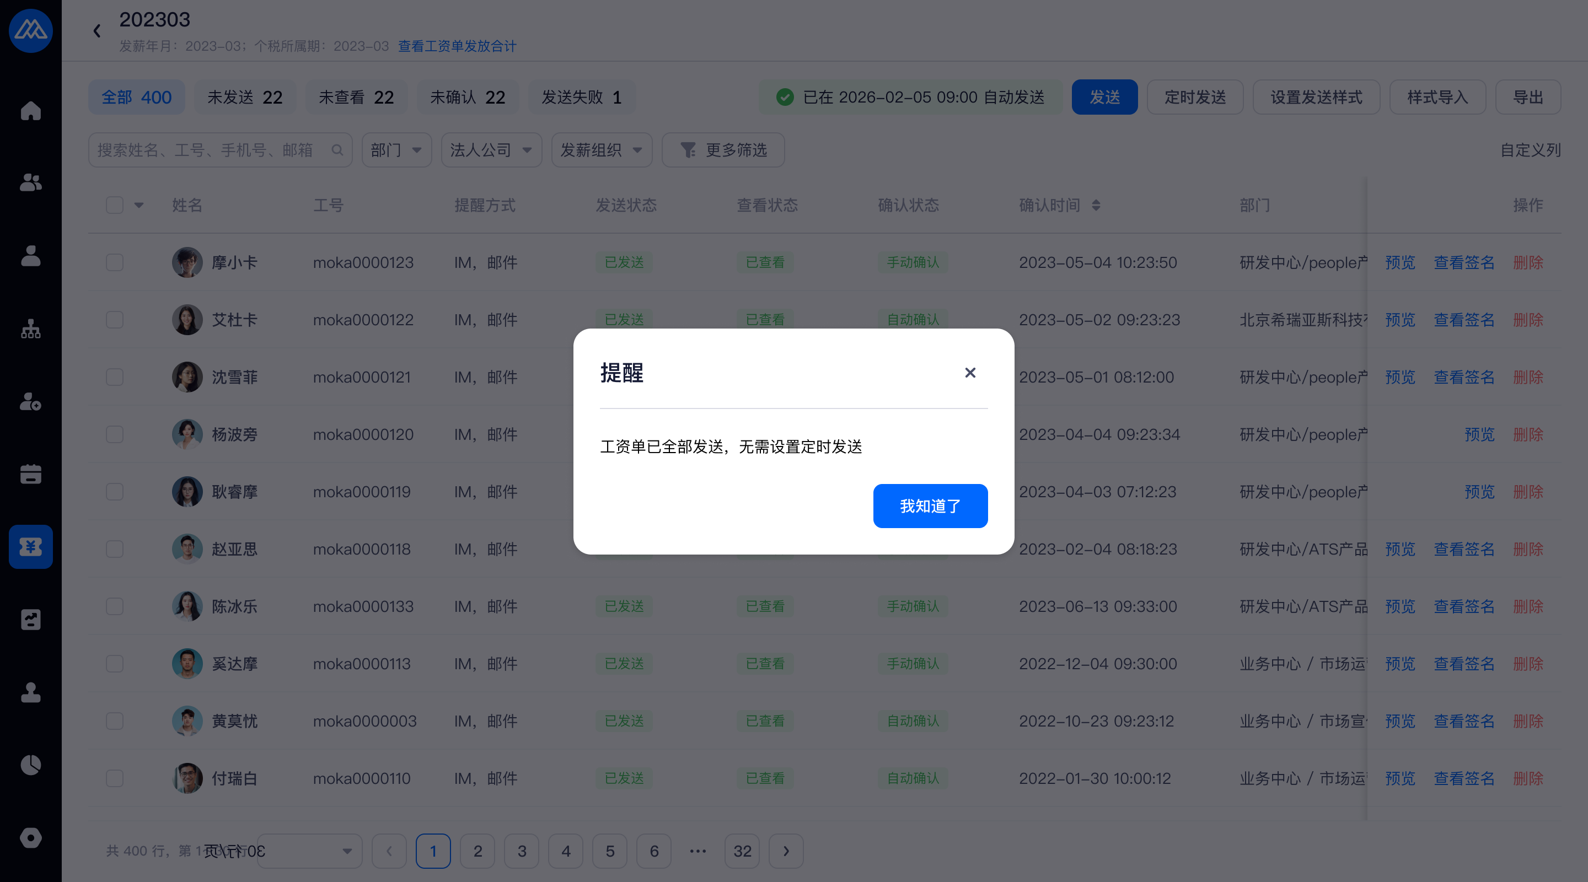This screenshot has width=1588, height=882.
Task: Open the pie chart reports sidebar icon
Action: pyautogui.click(x=30, y=765)
